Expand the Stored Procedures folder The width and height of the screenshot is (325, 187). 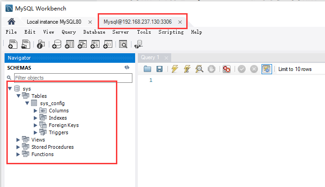pyautogui.click(x=18, y=147)
